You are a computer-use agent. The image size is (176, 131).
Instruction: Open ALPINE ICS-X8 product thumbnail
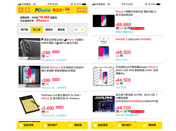pyautogui.click(x=104, y=104)
